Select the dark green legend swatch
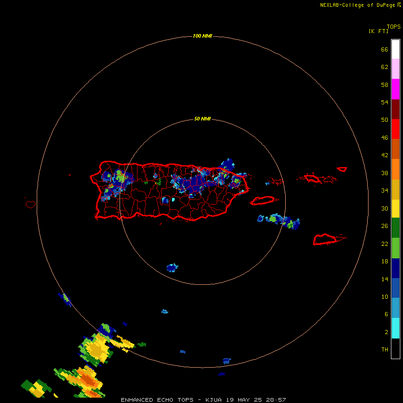Screen dimensions: 403x403 (x=395, y=228)
